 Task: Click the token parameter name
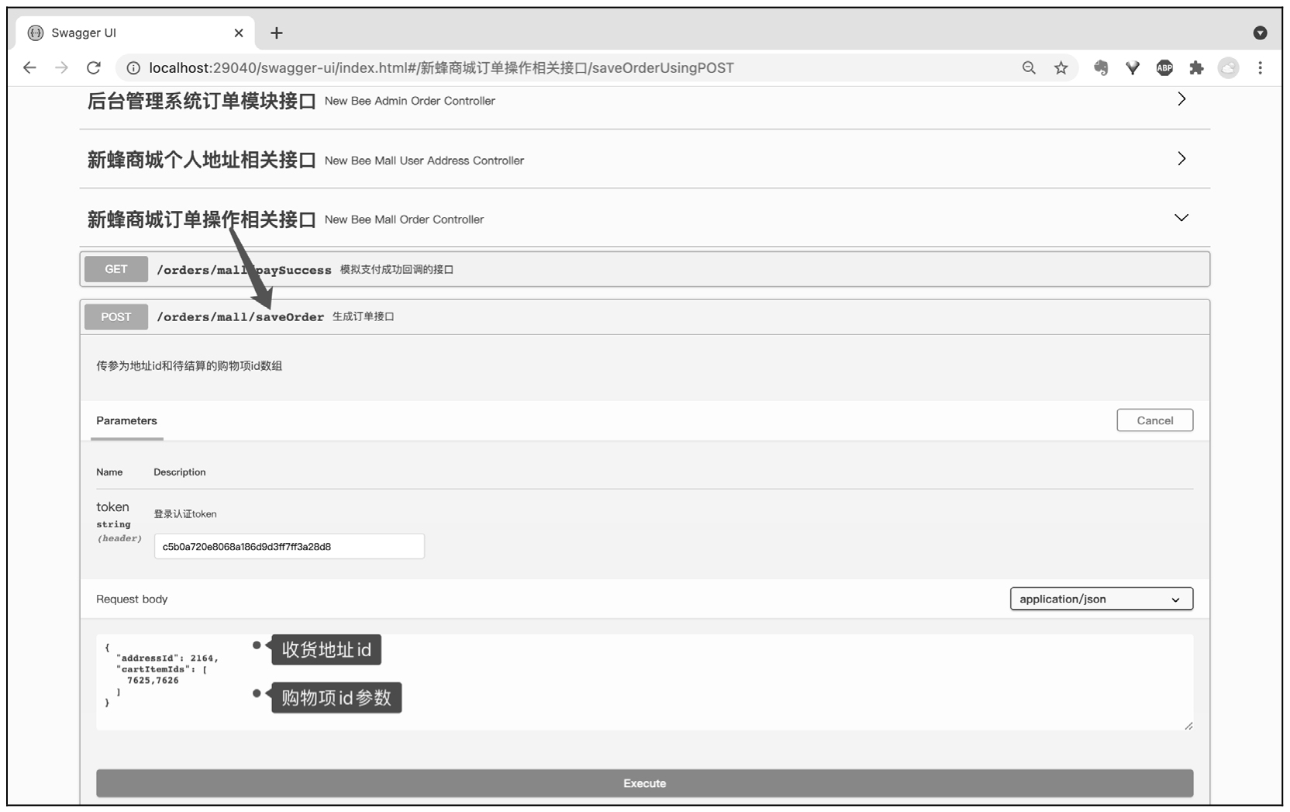[112, 506]
